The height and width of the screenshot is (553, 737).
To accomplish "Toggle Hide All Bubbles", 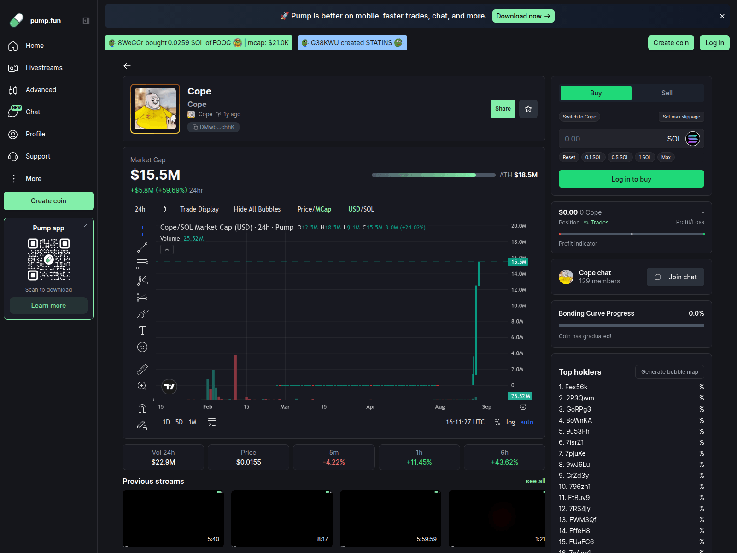I will (x=257, y=209).
